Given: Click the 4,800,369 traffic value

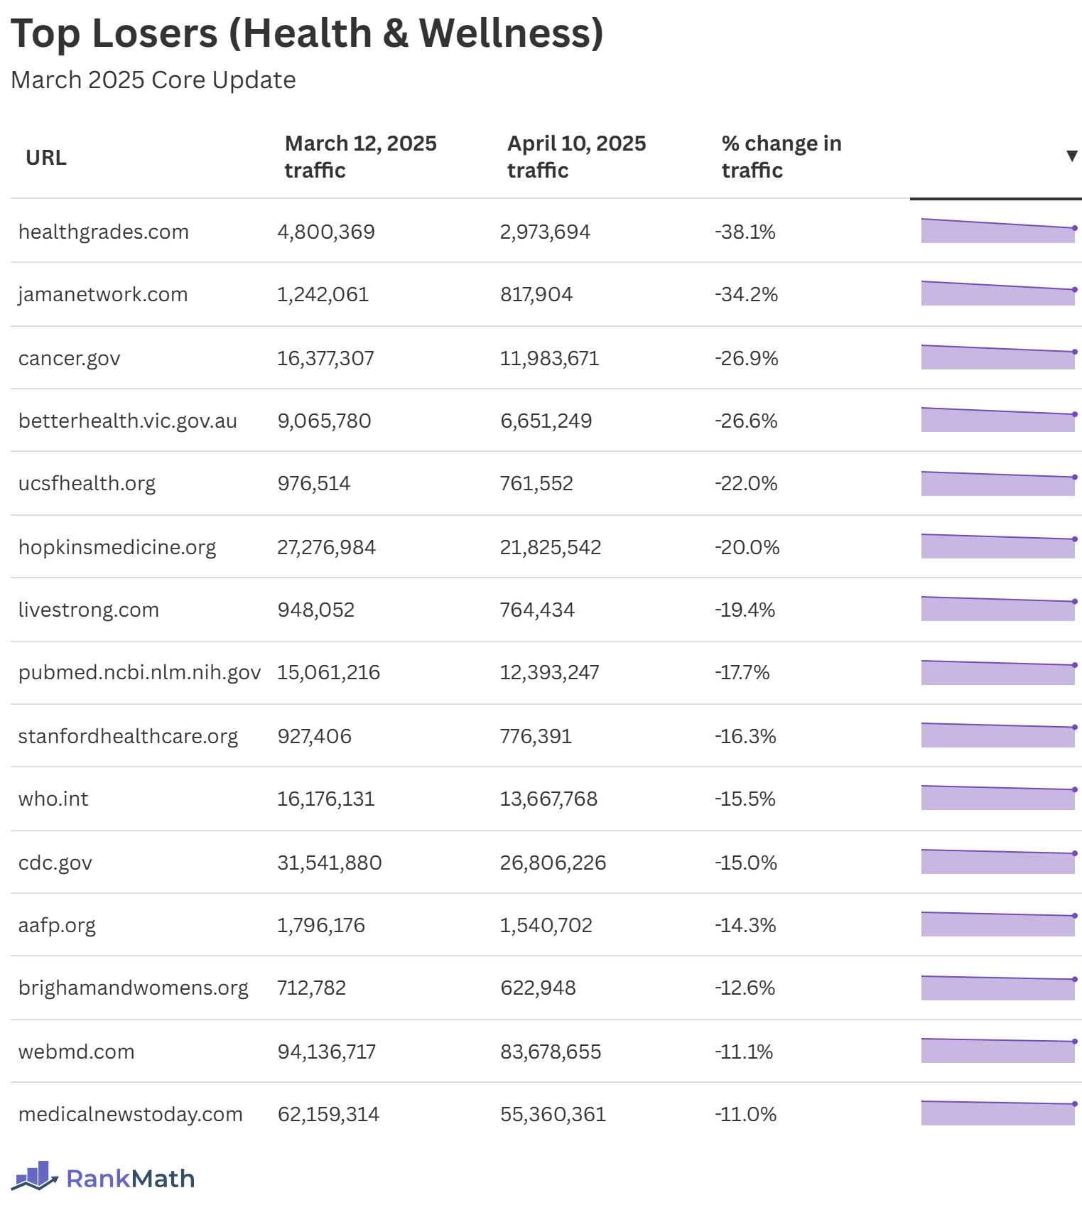Looking at the screenshot, I should 326,232.
